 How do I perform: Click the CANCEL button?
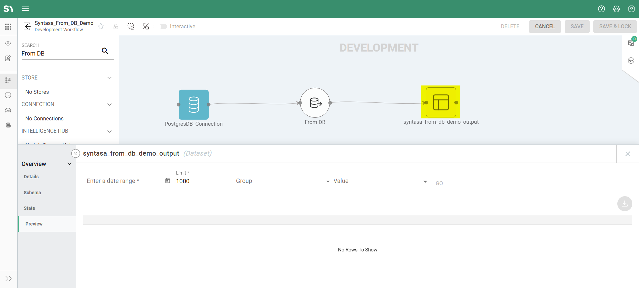tap(545, 27)
